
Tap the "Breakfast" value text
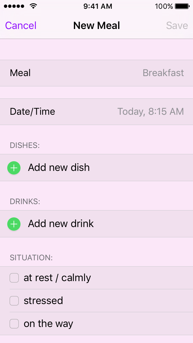[x=163, y=73]
